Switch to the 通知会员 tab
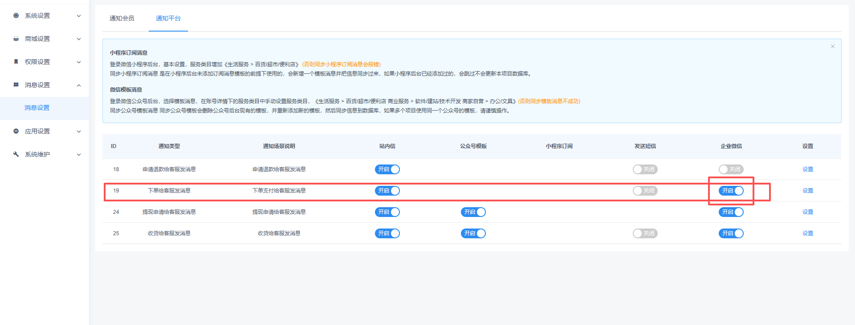Image resolution: width=855 pixels, height=325 pixels. click(x=122, y=18)
